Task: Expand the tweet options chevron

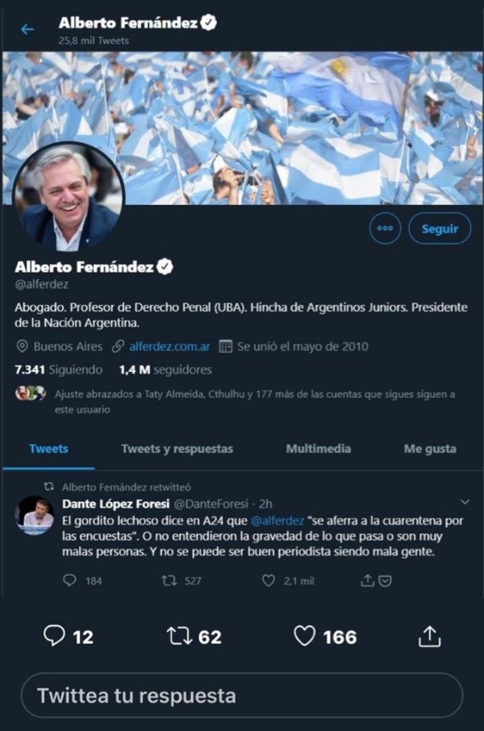Action: [465, 502]
